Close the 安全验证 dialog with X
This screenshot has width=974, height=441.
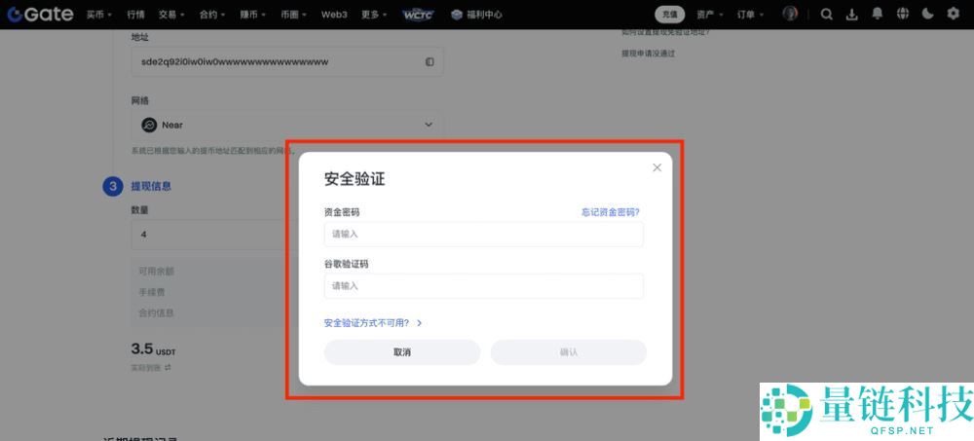point(657,167)
